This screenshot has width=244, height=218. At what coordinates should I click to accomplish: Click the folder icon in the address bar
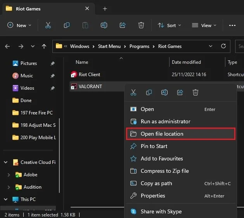pos(59,46)
